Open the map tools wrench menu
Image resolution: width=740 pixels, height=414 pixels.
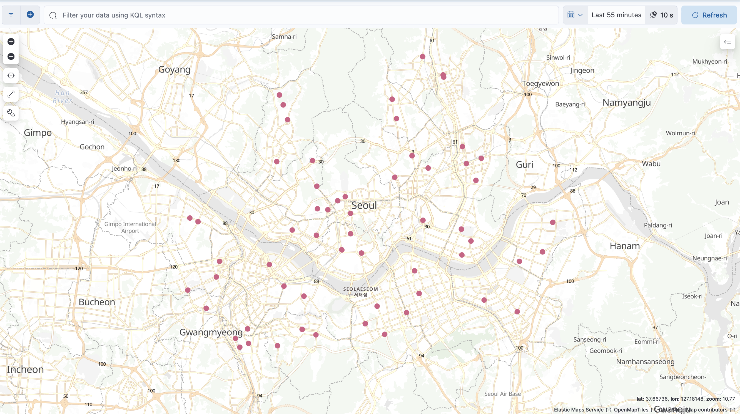click(11, 113)
